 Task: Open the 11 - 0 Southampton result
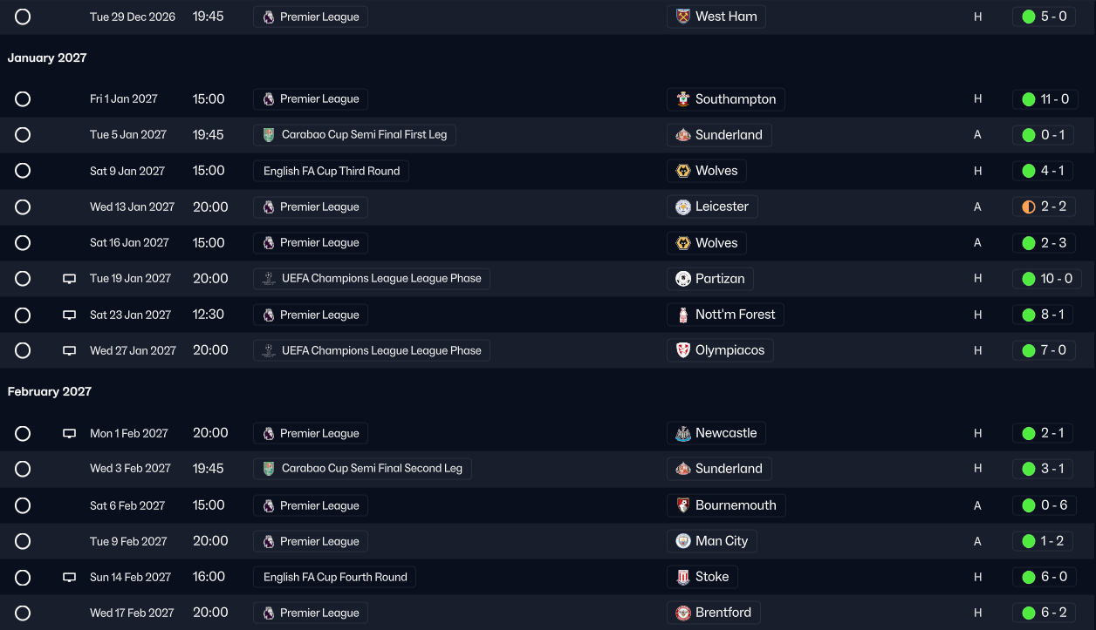click(x=1044, y=99)
